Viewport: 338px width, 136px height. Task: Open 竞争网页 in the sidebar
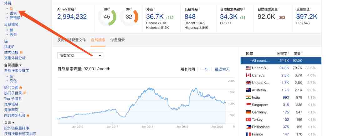11,110
